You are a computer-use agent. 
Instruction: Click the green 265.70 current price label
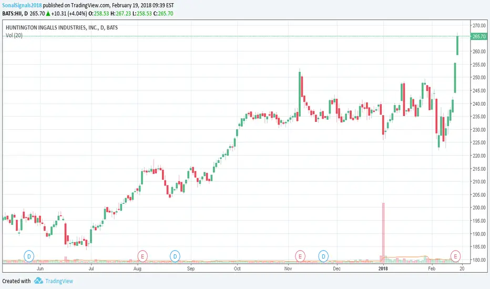pos(479,37)
